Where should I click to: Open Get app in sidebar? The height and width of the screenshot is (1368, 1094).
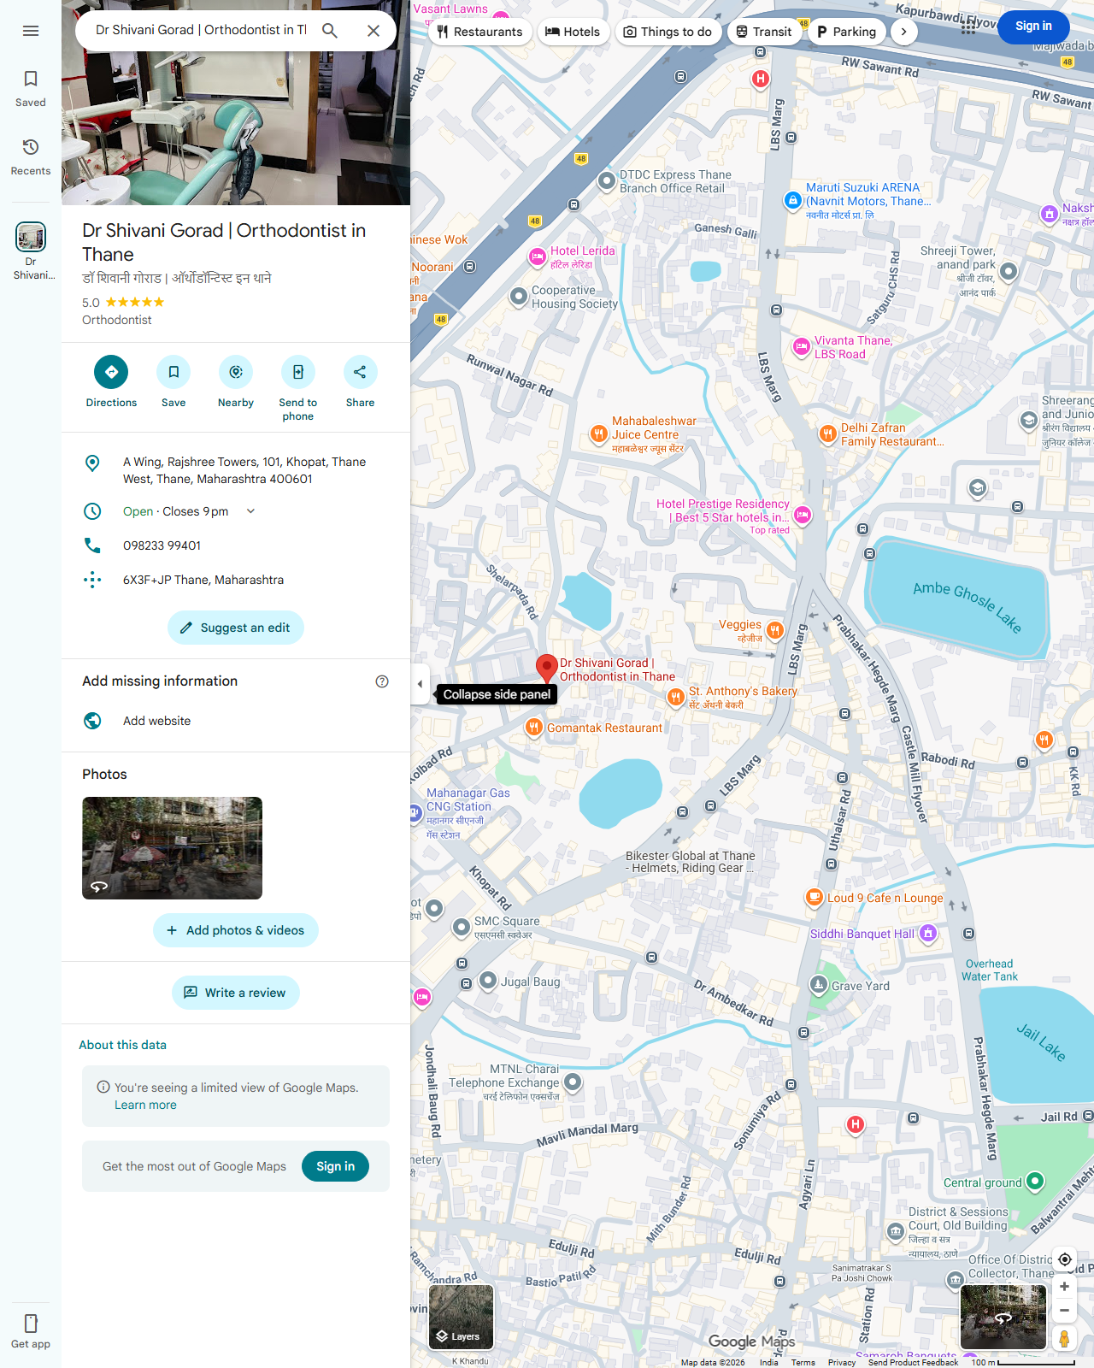[x=31, y=1331]
